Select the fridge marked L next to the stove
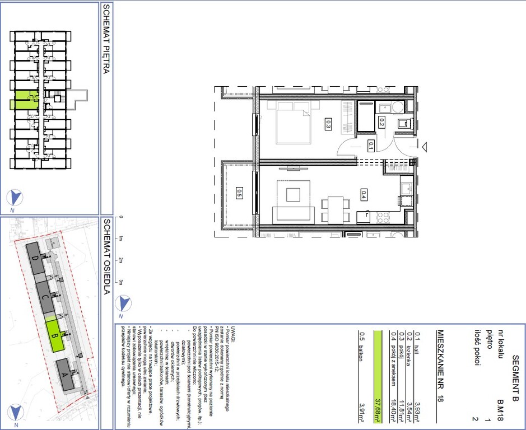This screenshot has width=526, height=430. (x=364, y=217)
